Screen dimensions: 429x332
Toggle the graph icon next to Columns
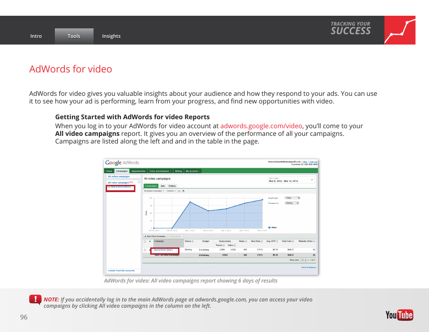pyautogui.click(x=179, y=191)
